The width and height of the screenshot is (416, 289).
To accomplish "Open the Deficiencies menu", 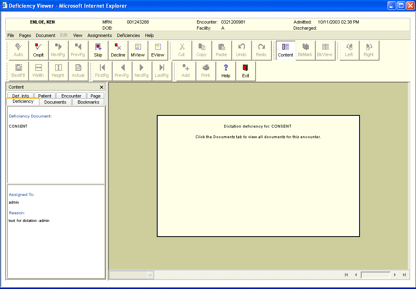I will (128, 35).
